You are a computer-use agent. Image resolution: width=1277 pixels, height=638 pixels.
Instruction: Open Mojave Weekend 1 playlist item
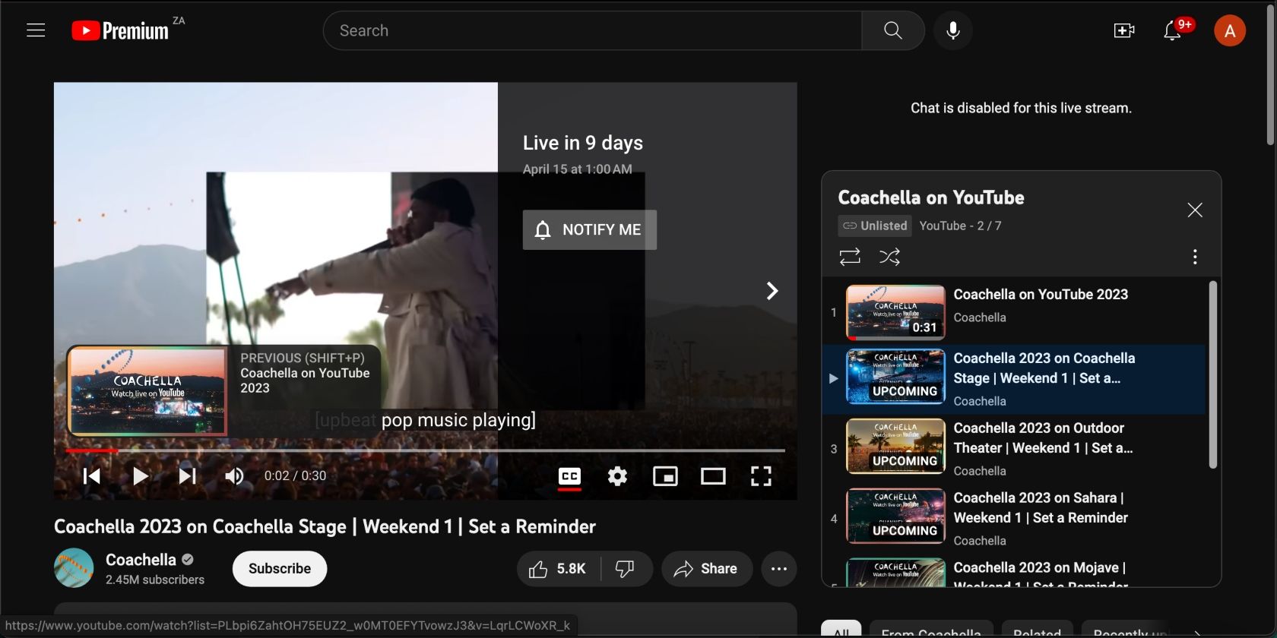(x=1014, y=571)
